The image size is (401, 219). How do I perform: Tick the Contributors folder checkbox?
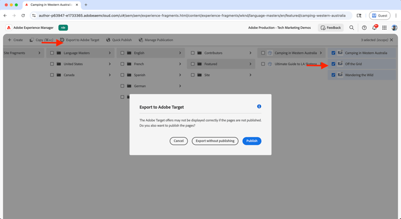click(x=192, y=53)
